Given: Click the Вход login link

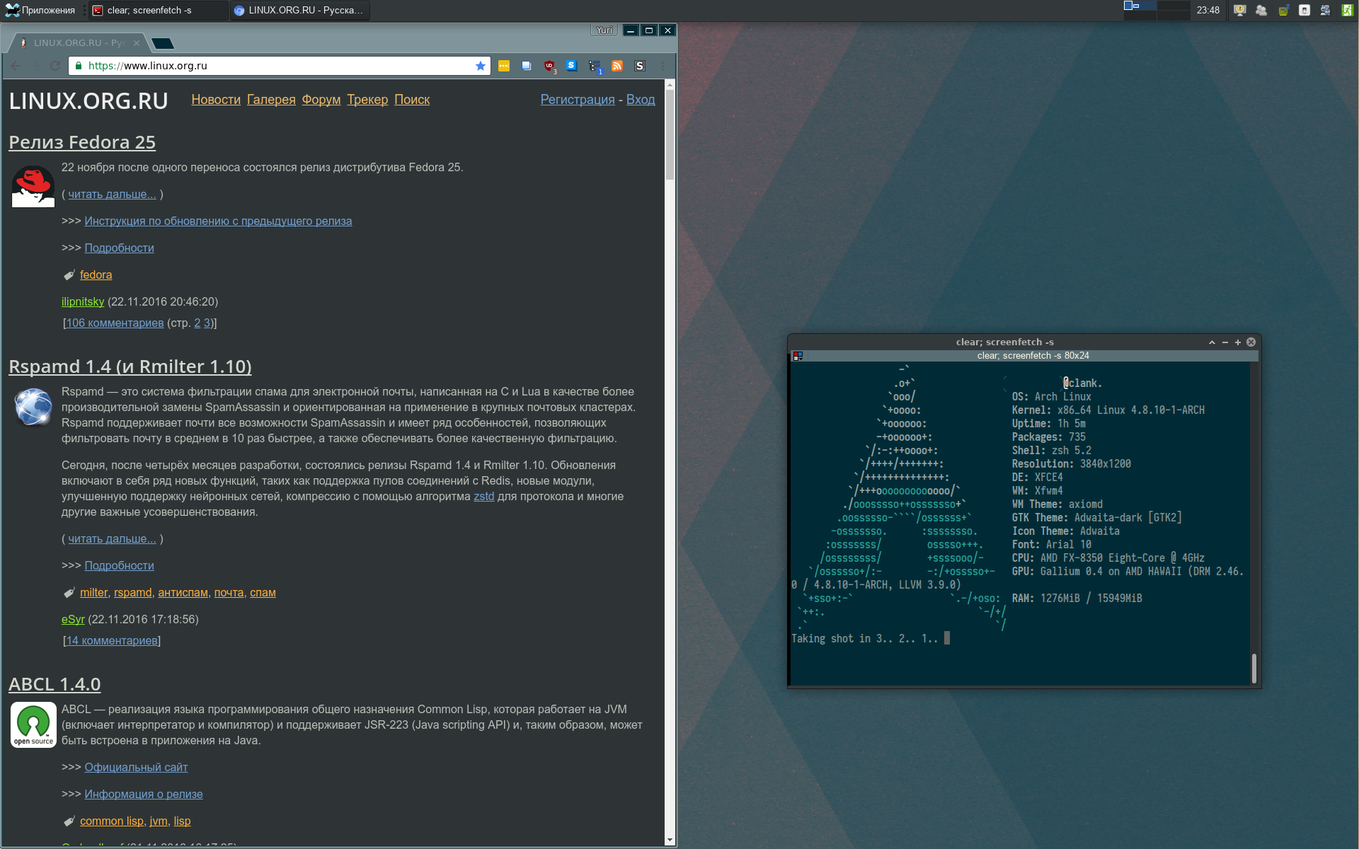Looking at the screenshot, I should [x=641, y=100].
